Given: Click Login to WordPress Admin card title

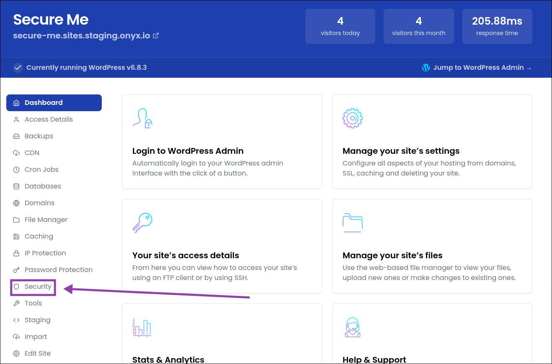Looking at the screenshot, I should coord(188,151).
